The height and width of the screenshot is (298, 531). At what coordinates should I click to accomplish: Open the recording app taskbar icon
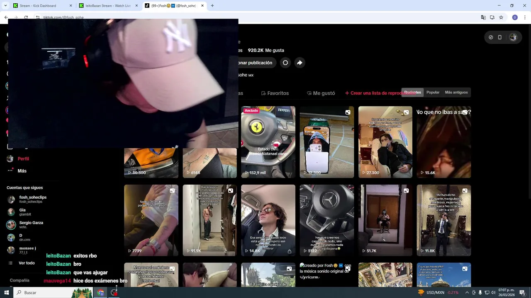(114, 292)
